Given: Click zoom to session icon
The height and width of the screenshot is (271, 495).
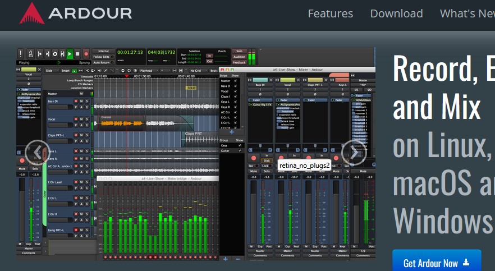Looking at the screenshot, I should click(x=135, y=71).
